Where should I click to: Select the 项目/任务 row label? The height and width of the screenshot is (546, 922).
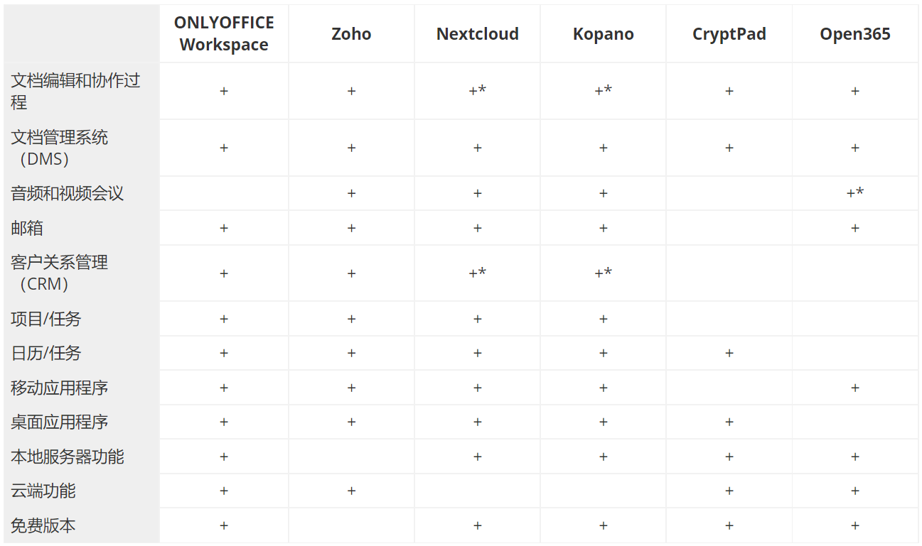pyautogui.click(x=46, y=319)
